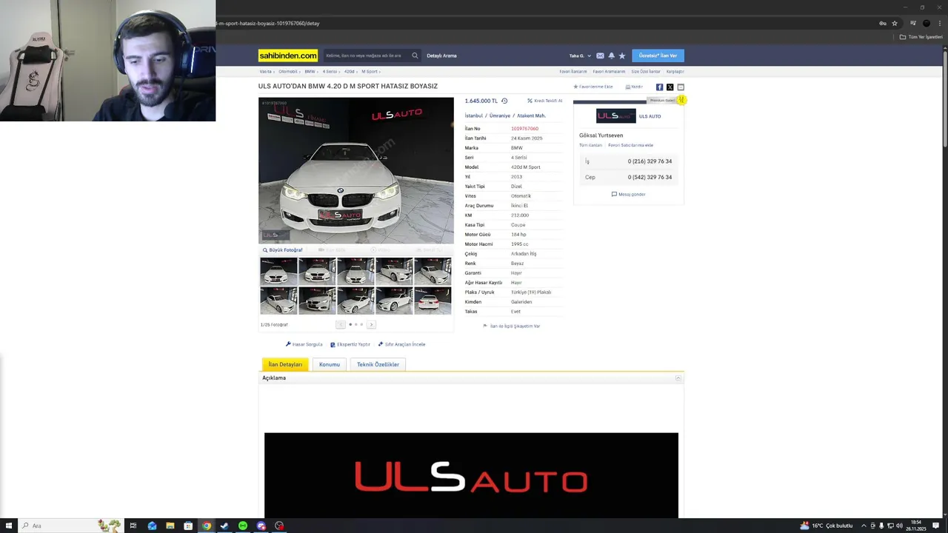The height and width of the screenshot is (533, 948).
Task: Click seller's Tüm İlanları link
Action: coord(590,145)
